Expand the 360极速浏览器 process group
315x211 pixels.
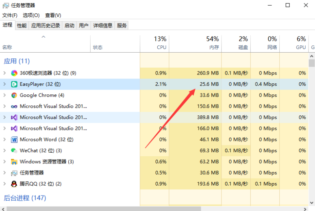4,73
